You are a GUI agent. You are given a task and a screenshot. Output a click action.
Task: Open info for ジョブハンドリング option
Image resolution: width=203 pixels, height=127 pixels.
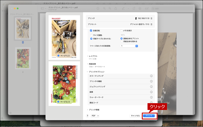tap(151, 87)
